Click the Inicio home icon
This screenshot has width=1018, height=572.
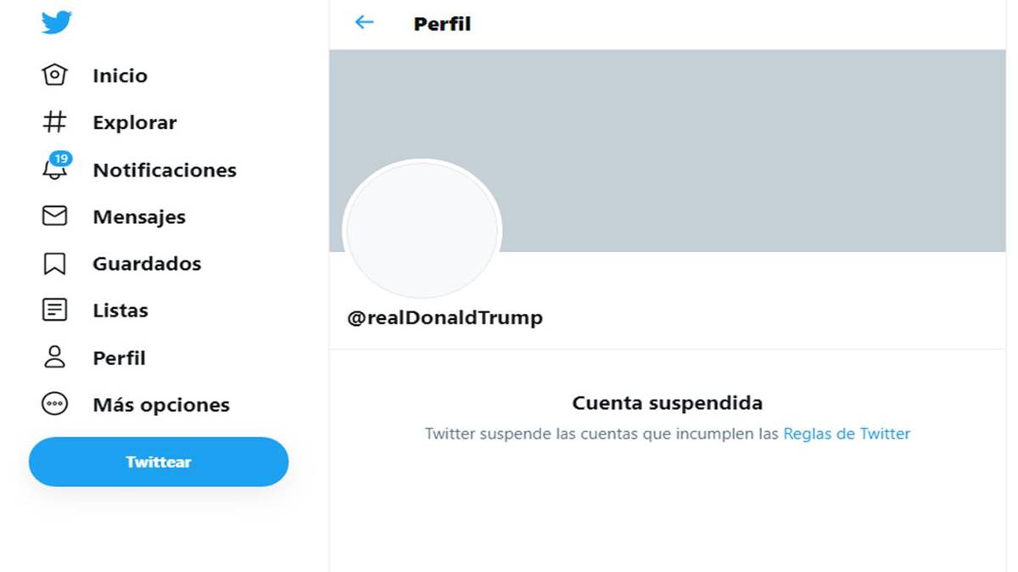click(54, 76)
